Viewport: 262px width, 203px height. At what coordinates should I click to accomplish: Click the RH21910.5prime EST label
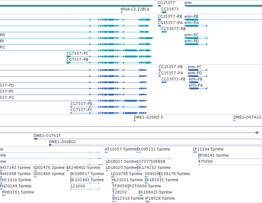(15, 180)
